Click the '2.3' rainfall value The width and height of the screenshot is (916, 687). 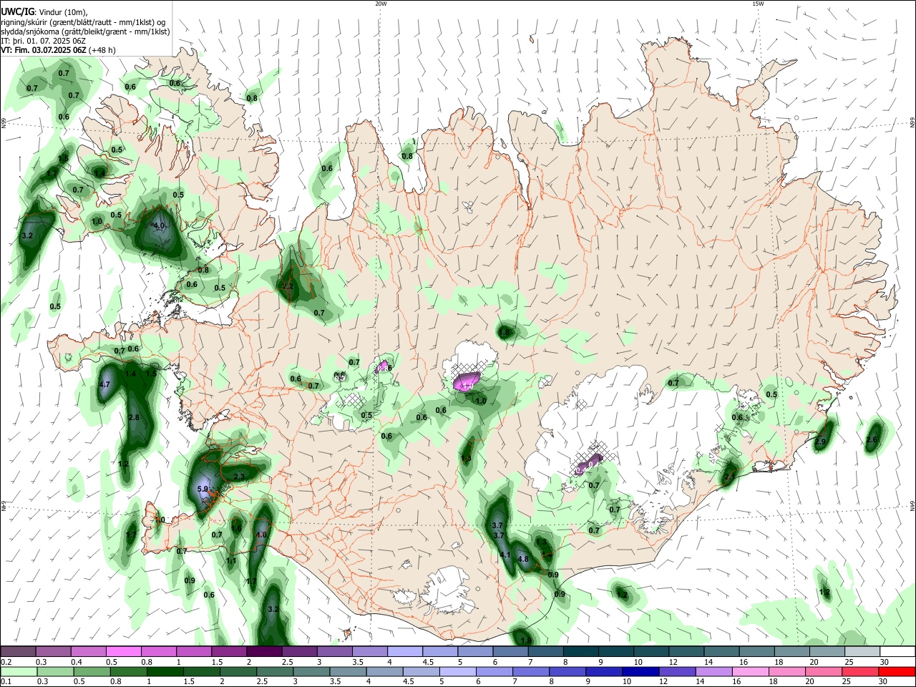[x=239, y=477]
